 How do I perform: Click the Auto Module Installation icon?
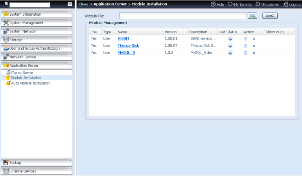pos(8,83)
